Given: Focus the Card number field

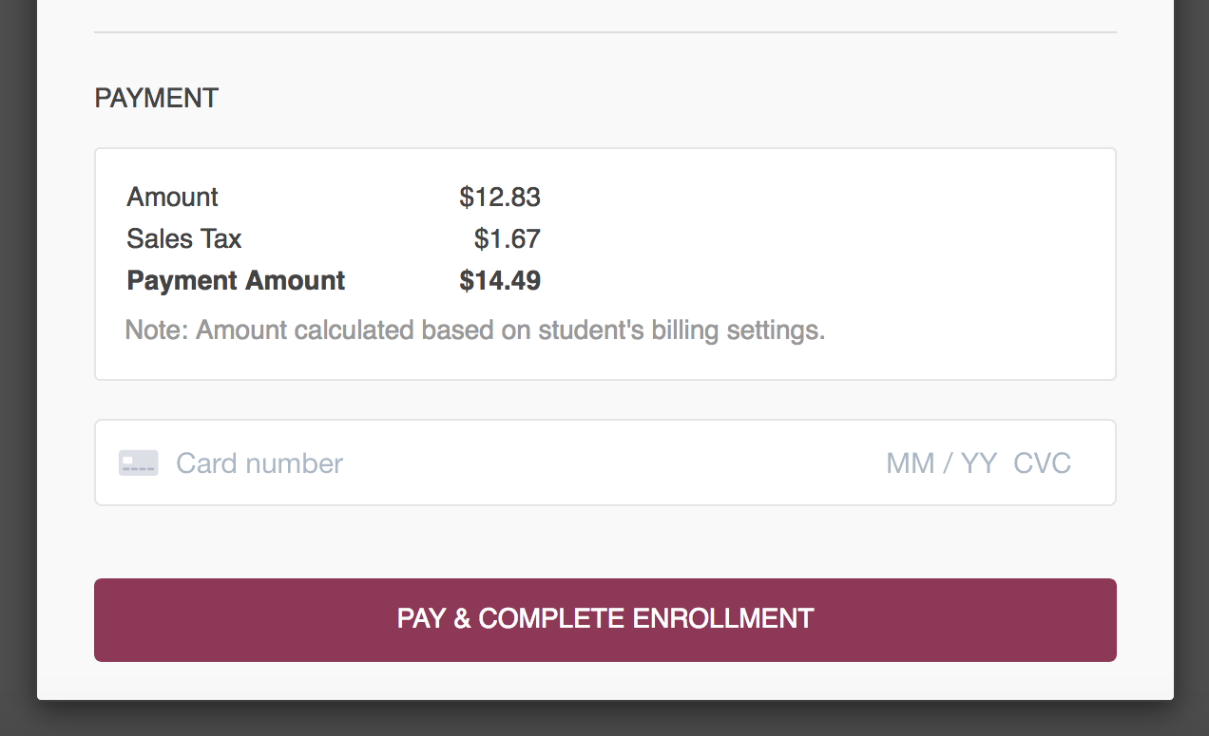Looking at the screenshot, I should coord(259,463).
